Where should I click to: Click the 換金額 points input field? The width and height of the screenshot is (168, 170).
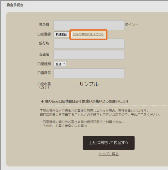89,25
